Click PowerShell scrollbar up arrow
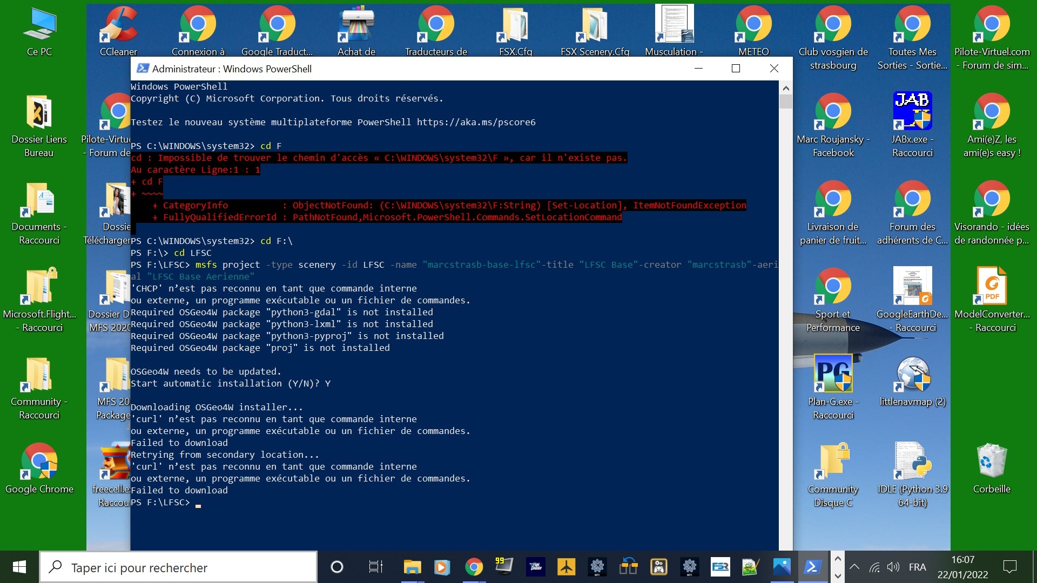This screenshot has height=583, width=1037. (786, 88)
